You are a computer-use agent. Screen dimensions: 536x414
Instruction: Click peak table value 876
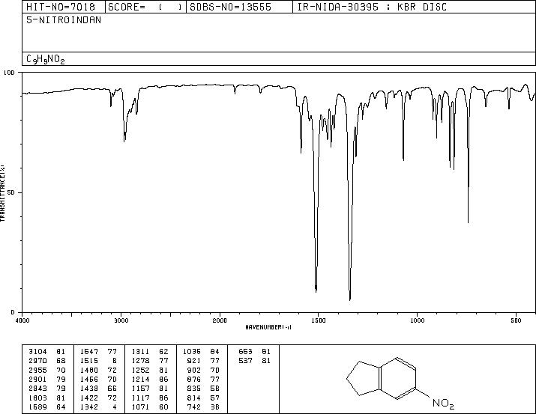coord(194,379)
